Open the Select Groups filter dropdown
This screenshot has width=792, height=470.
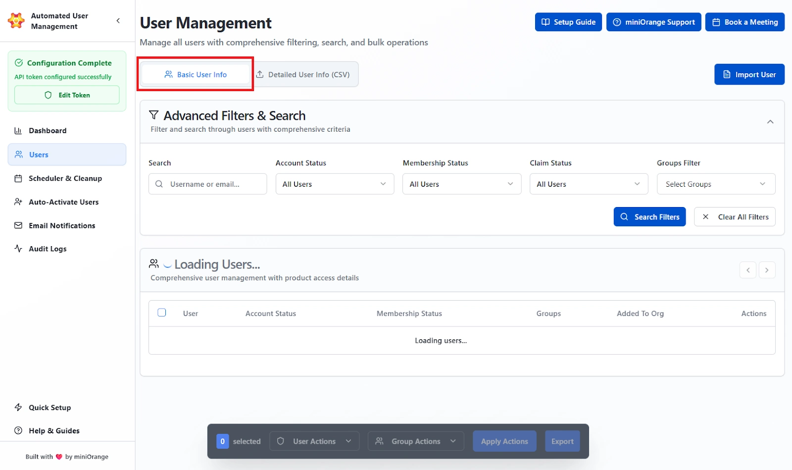coord(716,184)
